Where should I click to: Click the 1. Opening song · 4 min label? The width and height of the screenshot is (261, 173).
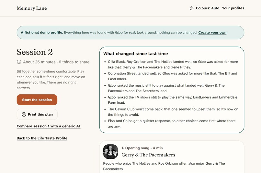pyautogui.click(x=142, y=148)
